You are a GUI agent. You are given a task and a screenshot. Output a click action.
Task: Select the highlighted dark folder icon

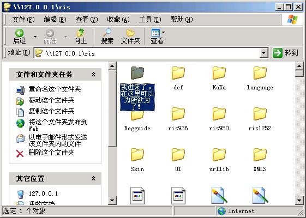pyautogui.click(x=137, y=72)
